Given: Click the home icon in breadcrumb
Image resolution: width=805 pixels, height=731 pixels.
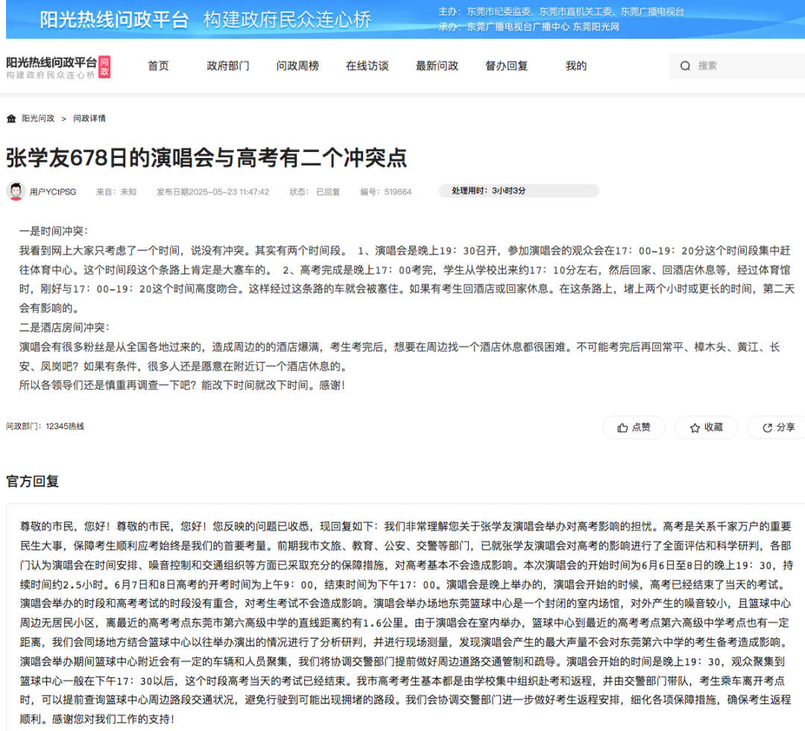Looking at the screenshot, I should (x=11, y=118).
